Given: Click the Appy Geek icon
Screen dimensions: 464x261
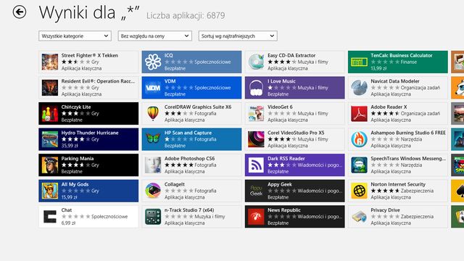Looking at the screenshot, I should click(256, 191).
